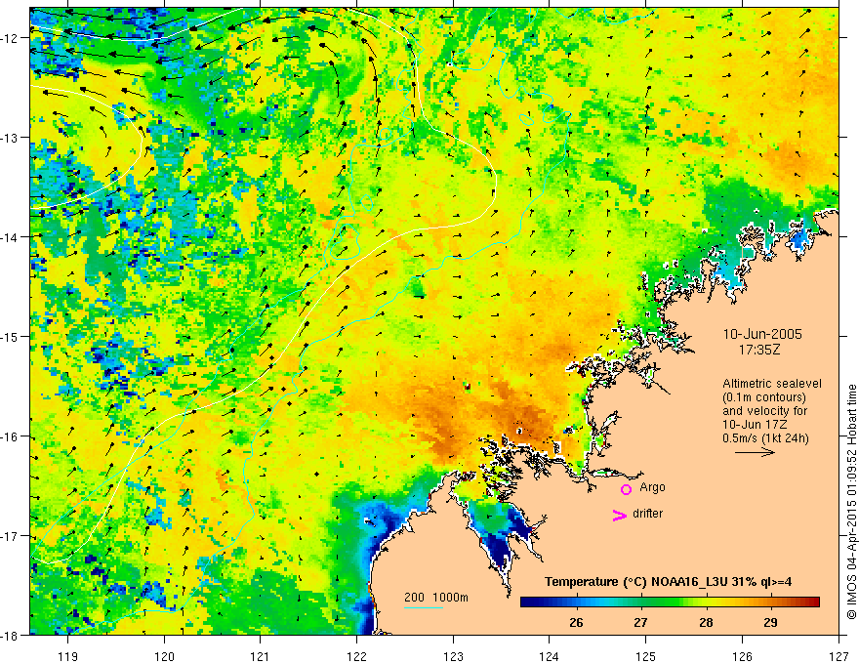
Task: Click the longitude axis label 122
Action: pyautogui.click(x=356, y=656)
